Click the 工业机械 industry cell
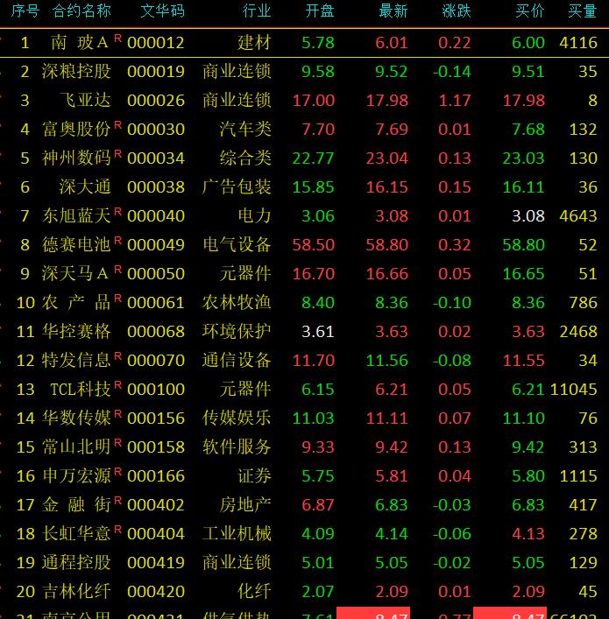 (x=237, y=534)
